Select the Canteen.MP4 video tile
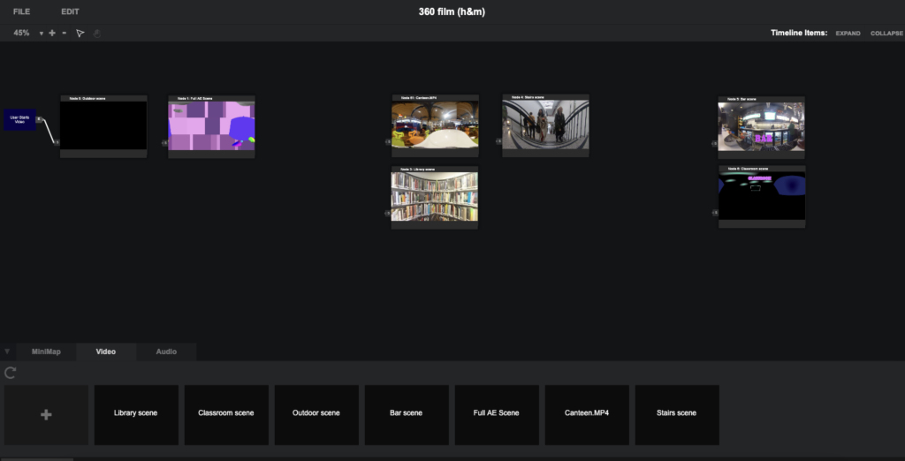 tap(587, 415)
